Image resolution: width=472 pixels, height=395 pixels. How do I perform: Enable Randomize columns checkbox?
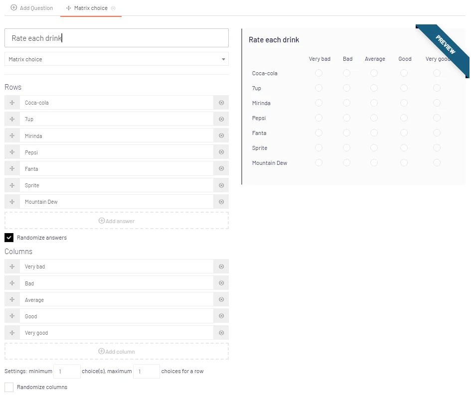click(x=9, y=387)
